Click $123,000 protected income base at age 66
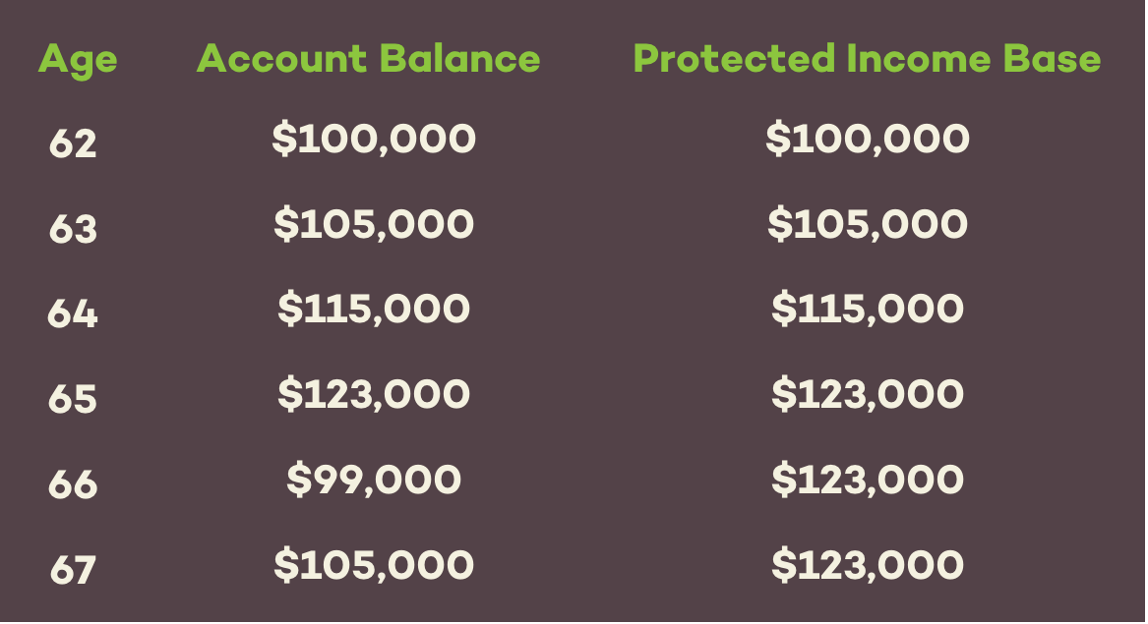This screenshot has height=624, width=1148. pos(868,480)
